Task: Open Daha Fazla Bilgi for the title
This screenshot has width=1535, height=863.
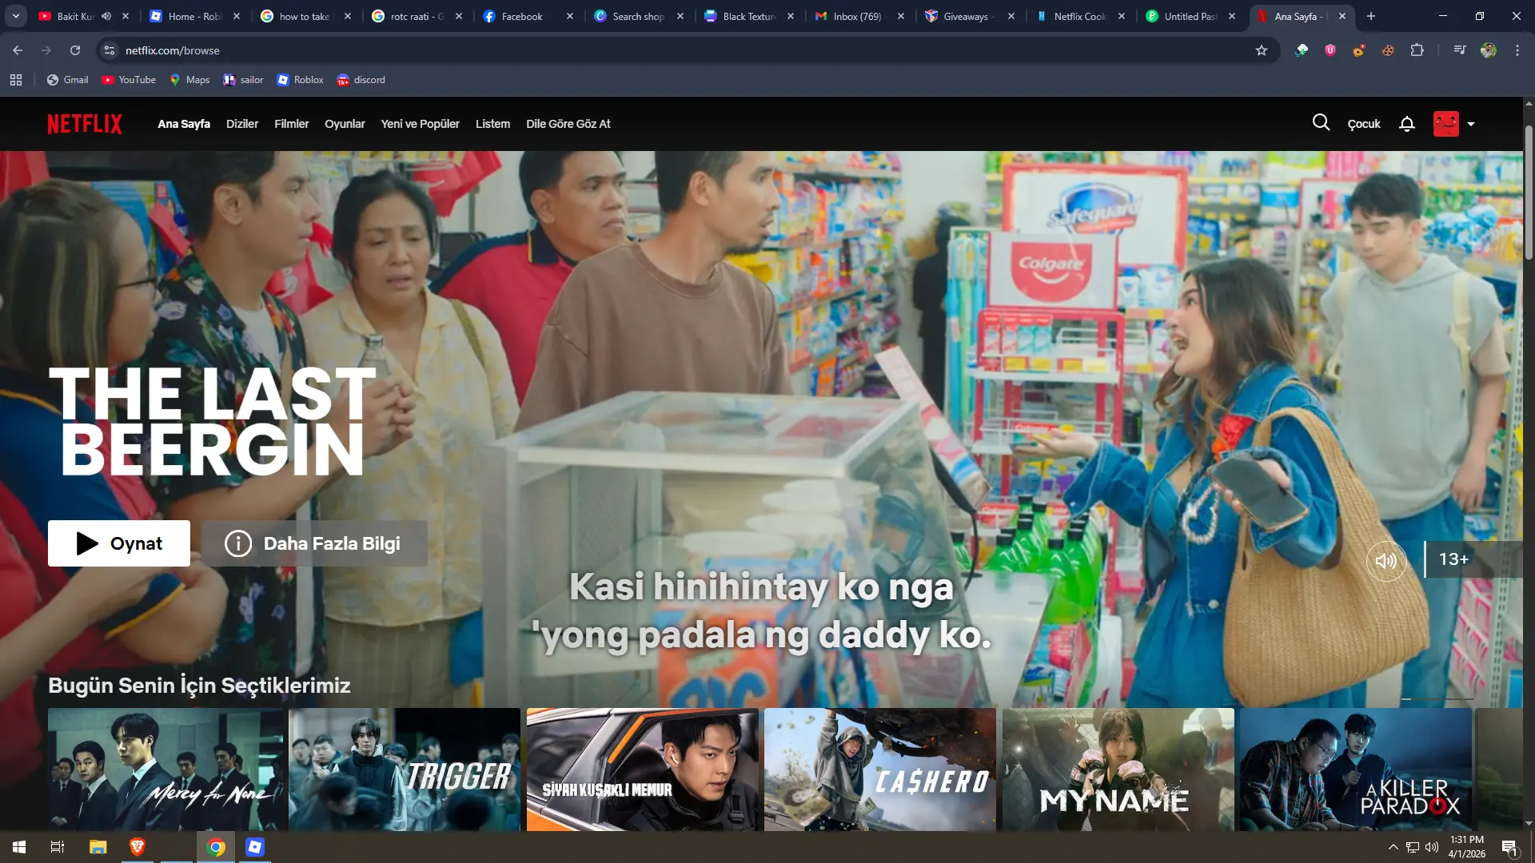Action: [x=314, y=543]
